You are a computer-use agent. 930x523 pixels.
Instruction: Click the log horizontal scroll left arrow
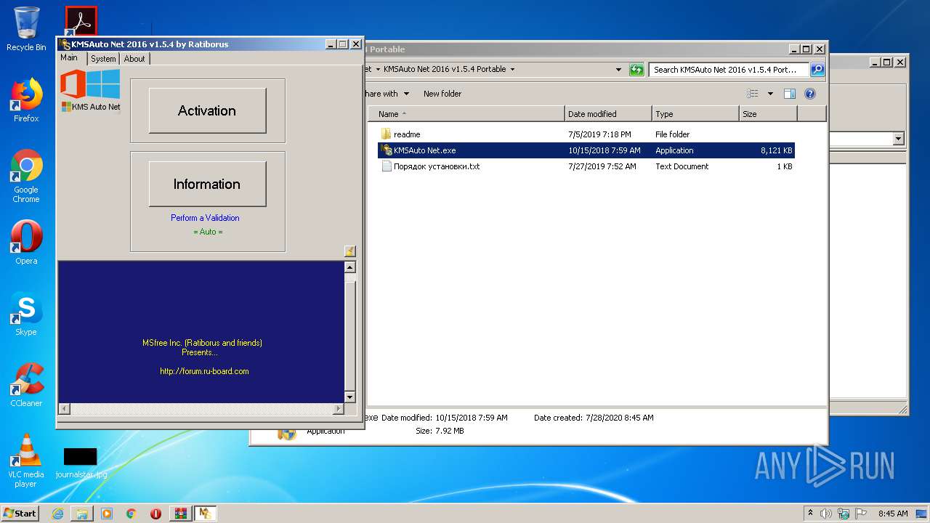(64, 409)
